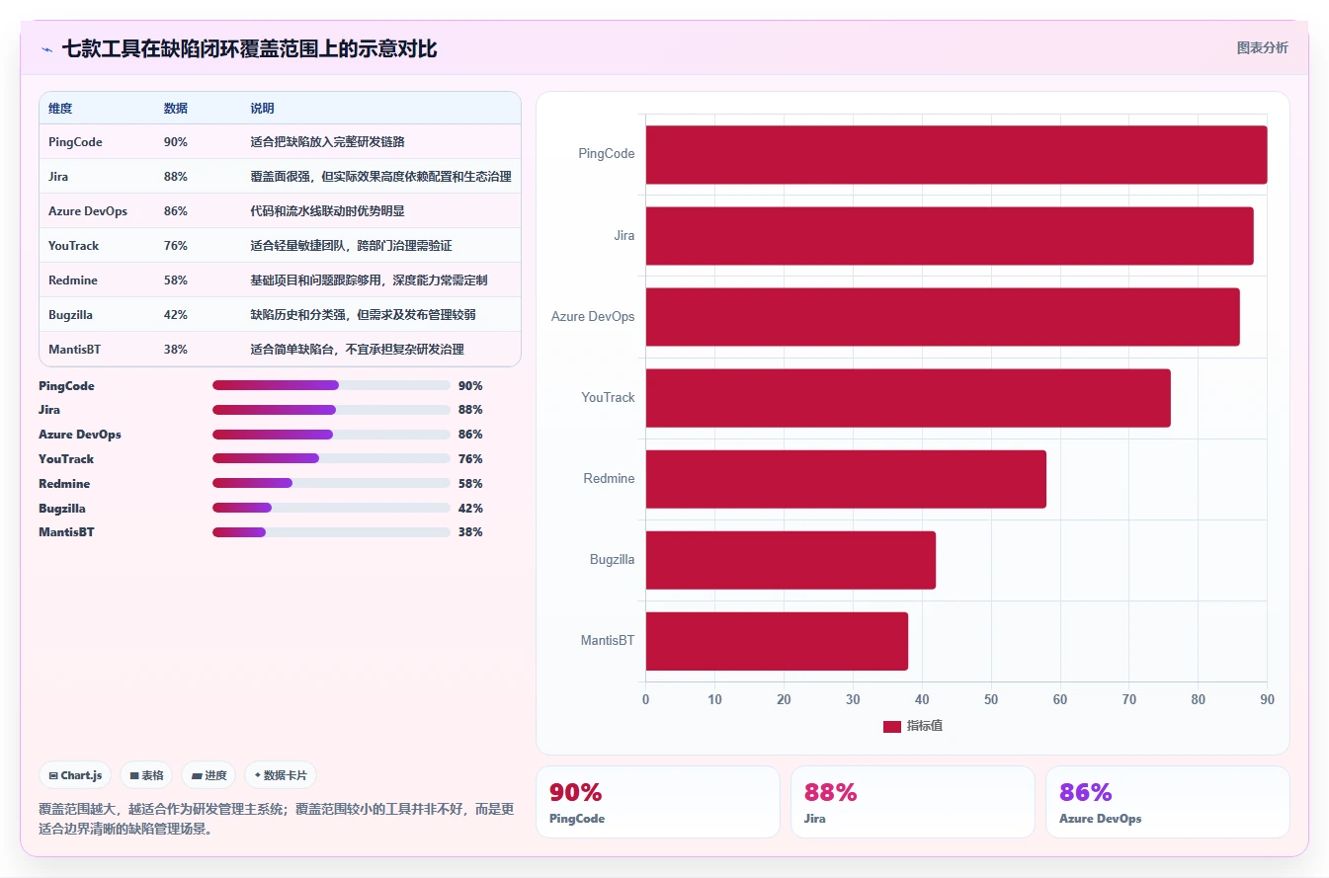The width and height of the screenshot is (1329, 878).
Task: Click the Redmine progress bar
Action: click(x=331, y=483)
